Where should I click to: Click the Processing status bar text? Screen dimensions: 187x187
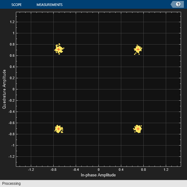(11, 184)
